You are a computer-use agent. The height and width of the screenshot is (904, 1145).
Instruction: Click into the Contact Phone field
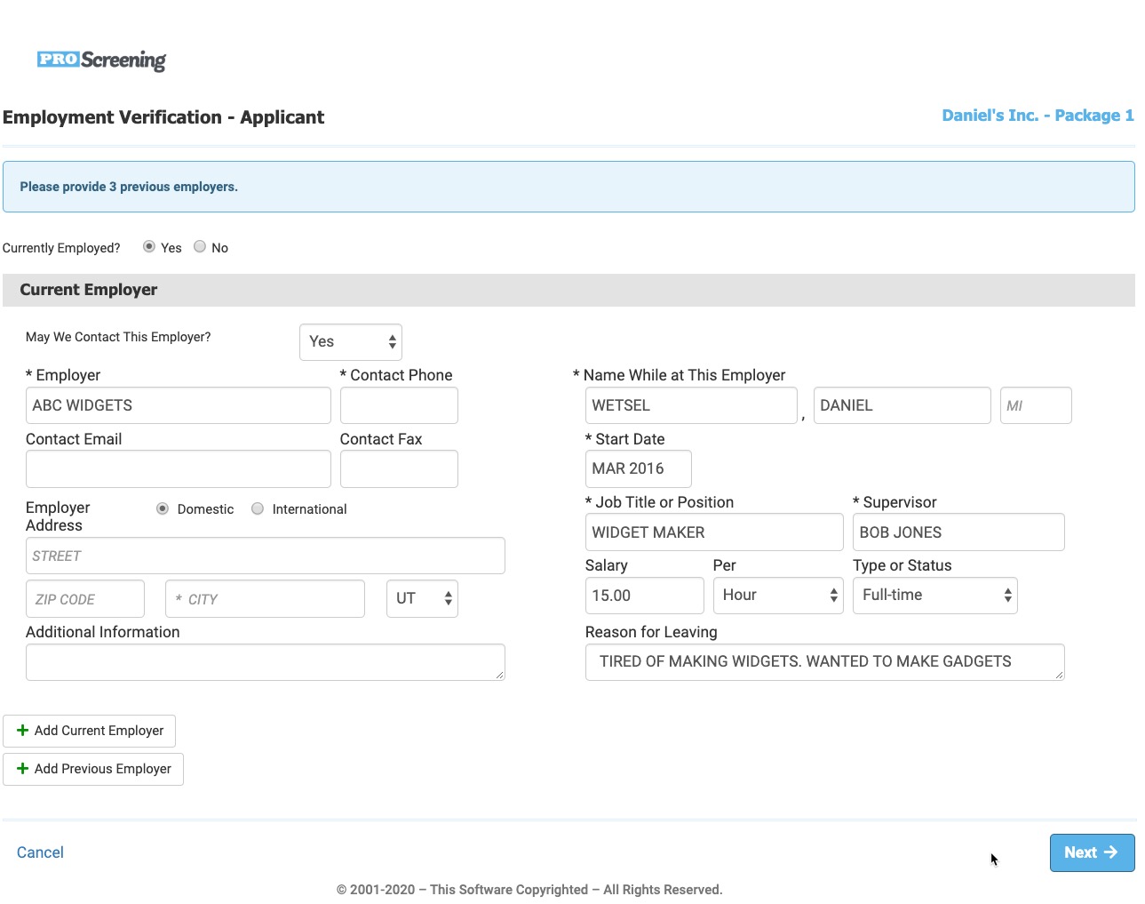pyautogui.click(x=399, y=405)
